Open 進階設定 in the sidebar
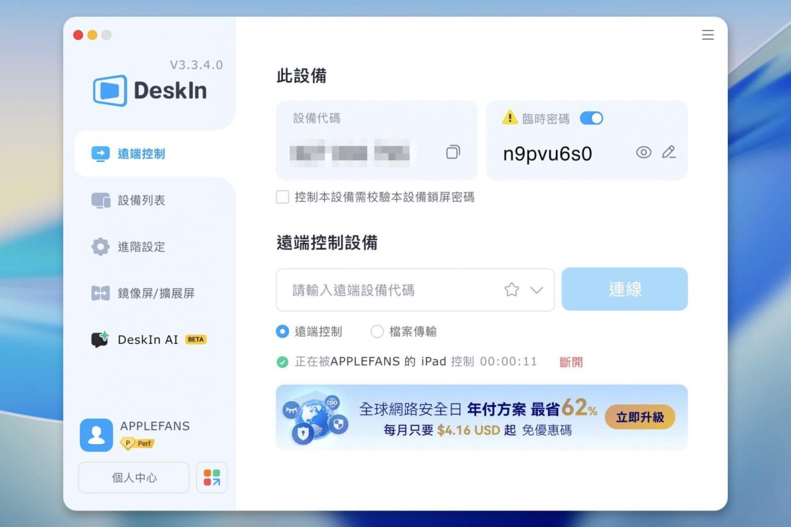The image size is (791, 527). [141, 247]
